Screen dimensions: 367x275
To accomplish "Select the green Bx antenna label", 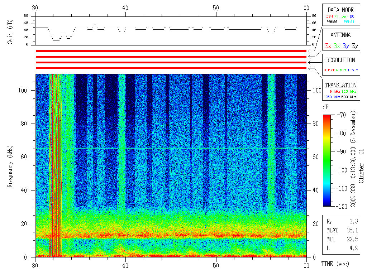I will point(337,46).
